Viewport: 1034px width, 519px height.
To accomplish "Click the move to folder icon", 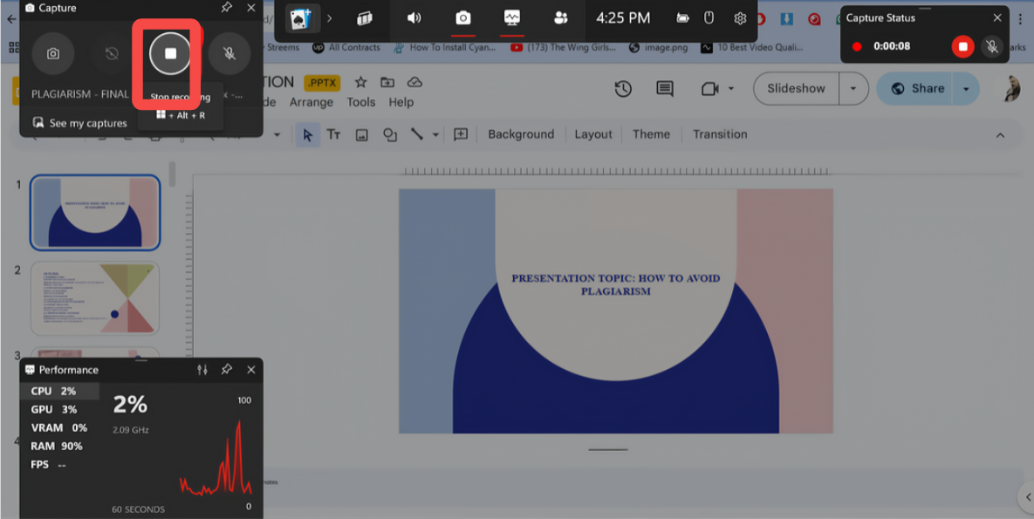I will click(x=387, y=83).
